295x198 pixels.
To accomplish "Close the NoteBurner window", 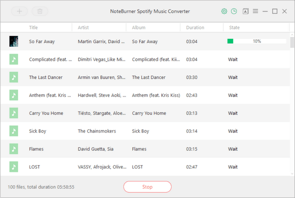I will 285,11.
